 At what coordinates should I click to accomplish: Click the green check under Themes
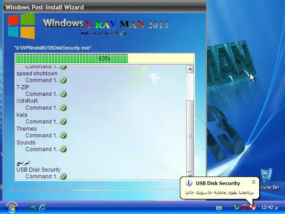pyautogui.click(x=63, y=136)
